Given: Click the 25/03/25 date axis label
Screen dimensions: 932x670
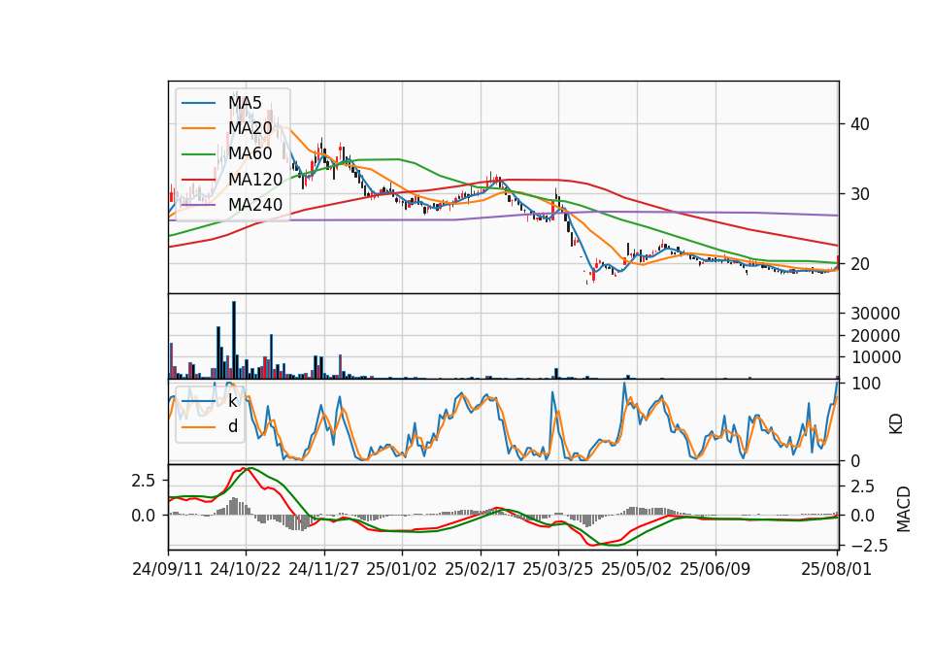Looking at the screenshot, I should tap(558, 569).
